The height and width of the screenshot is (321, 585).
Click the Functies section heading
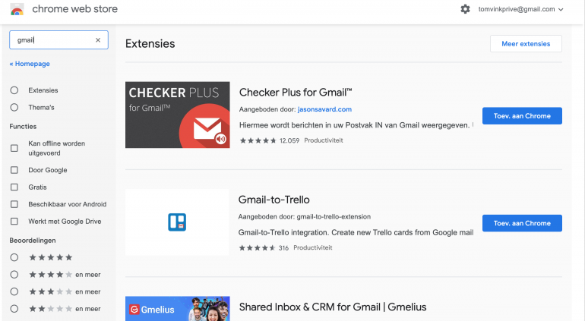pyautogui.click(x=23, y=127)
